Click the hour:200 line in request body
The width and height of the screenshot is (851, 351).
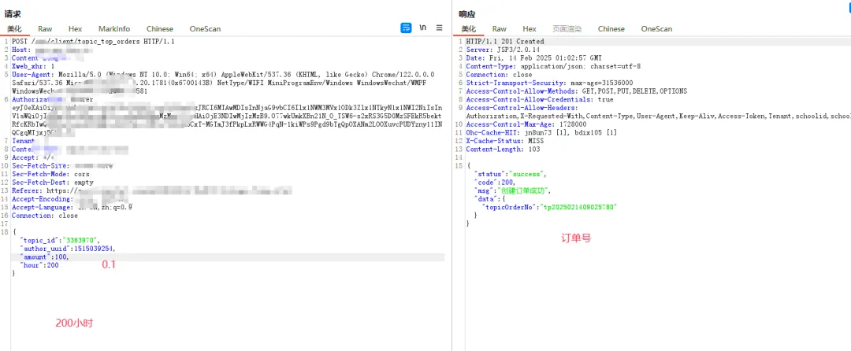[x=39, y=265]
